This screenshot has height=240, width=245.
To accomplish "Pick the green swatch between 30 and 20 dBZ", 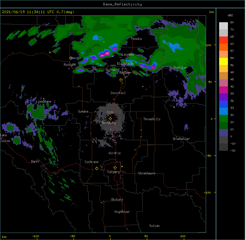I will 223,119.
